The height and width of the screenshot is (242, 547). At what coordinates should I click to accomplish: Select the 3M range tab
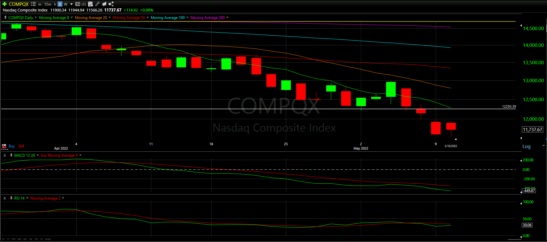coord(25,239)
